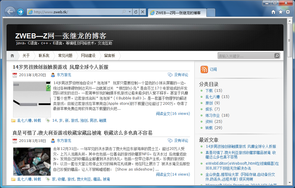Click the blog home icon in navigation bar
This screenshot has height=188, width=295.
[12, 56]
